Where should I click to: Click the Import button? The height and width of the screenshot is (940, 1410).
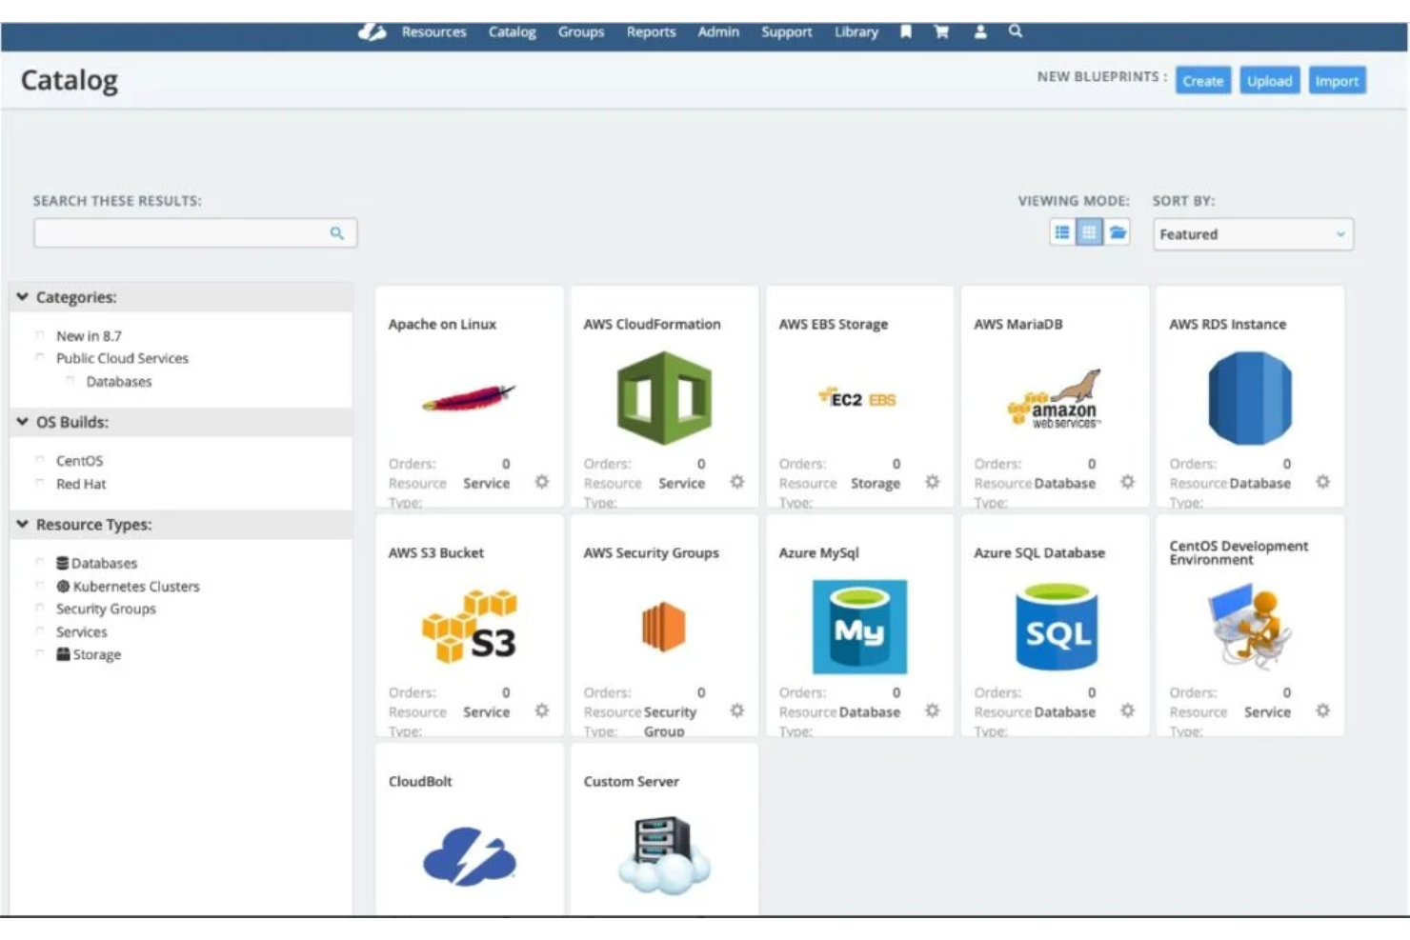[1337, 81]
